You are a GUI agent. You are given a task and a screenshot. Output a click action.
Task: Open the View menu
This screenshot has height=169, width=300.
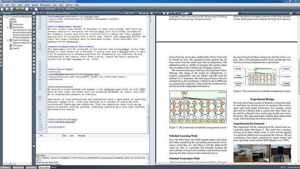click(61, 5)
